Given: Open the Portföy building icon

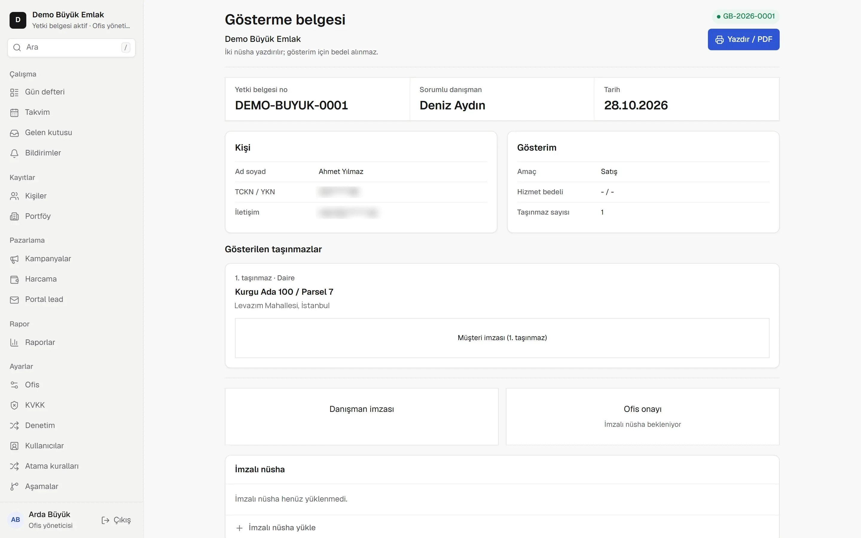Looking at the screenshot, I should click(14, 216).
